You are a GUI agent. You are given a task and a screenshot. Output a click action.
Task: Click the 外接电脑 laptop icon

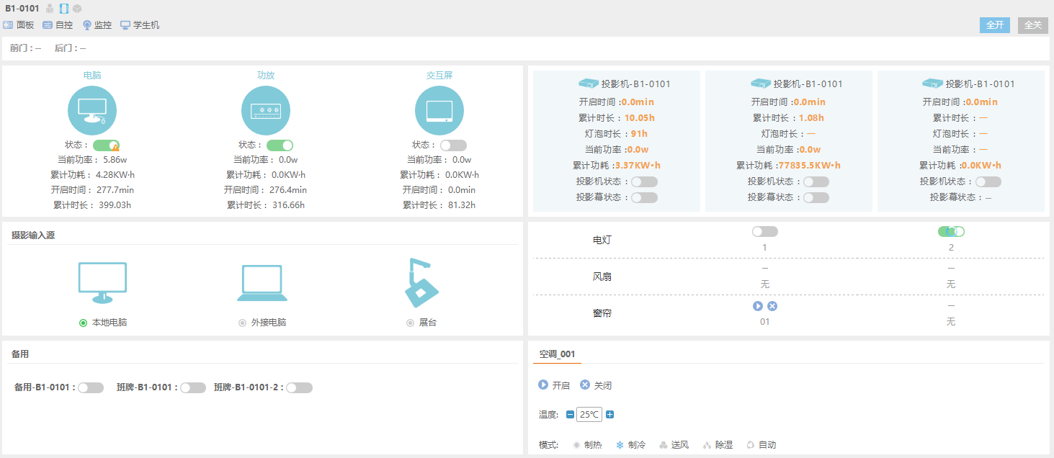[x=262, y=283]
